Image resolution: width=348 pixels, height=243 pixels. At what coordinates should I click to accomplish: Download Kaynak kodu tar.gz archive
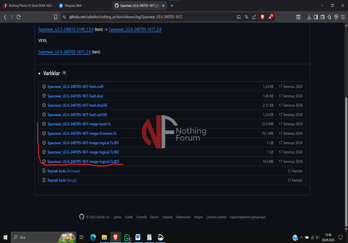coord(62,180)
